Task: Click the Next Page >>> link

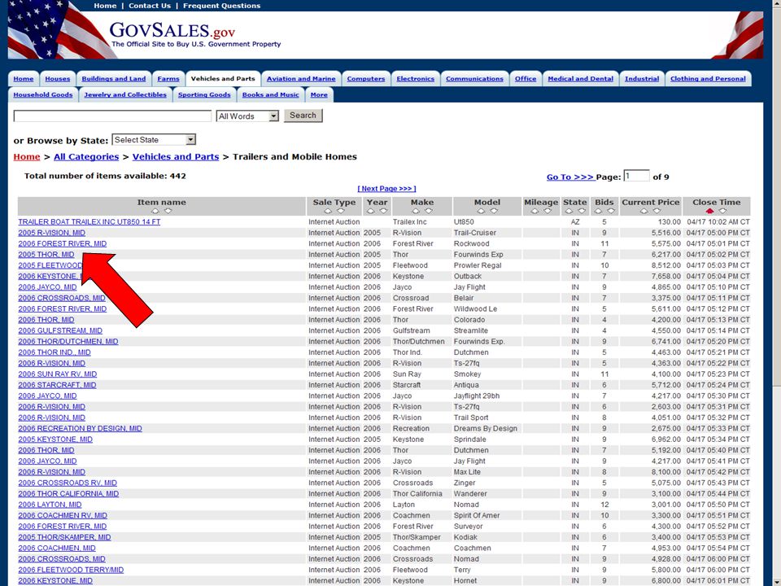Action: click(x=386, y=189)
